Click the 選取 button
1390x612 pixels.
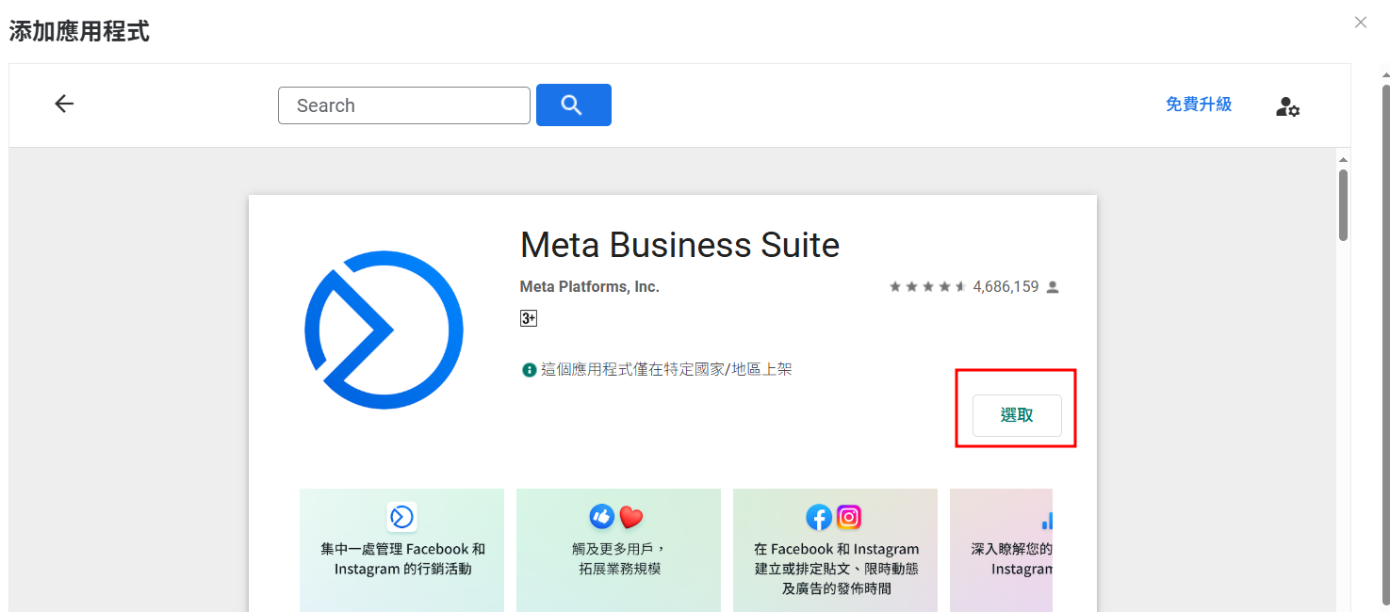click(1017, 415)
